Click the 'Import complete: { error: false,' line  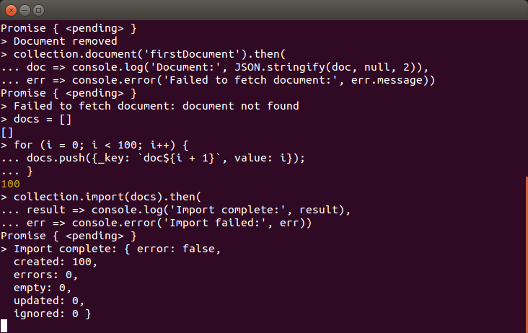click(x=117, y=249)
